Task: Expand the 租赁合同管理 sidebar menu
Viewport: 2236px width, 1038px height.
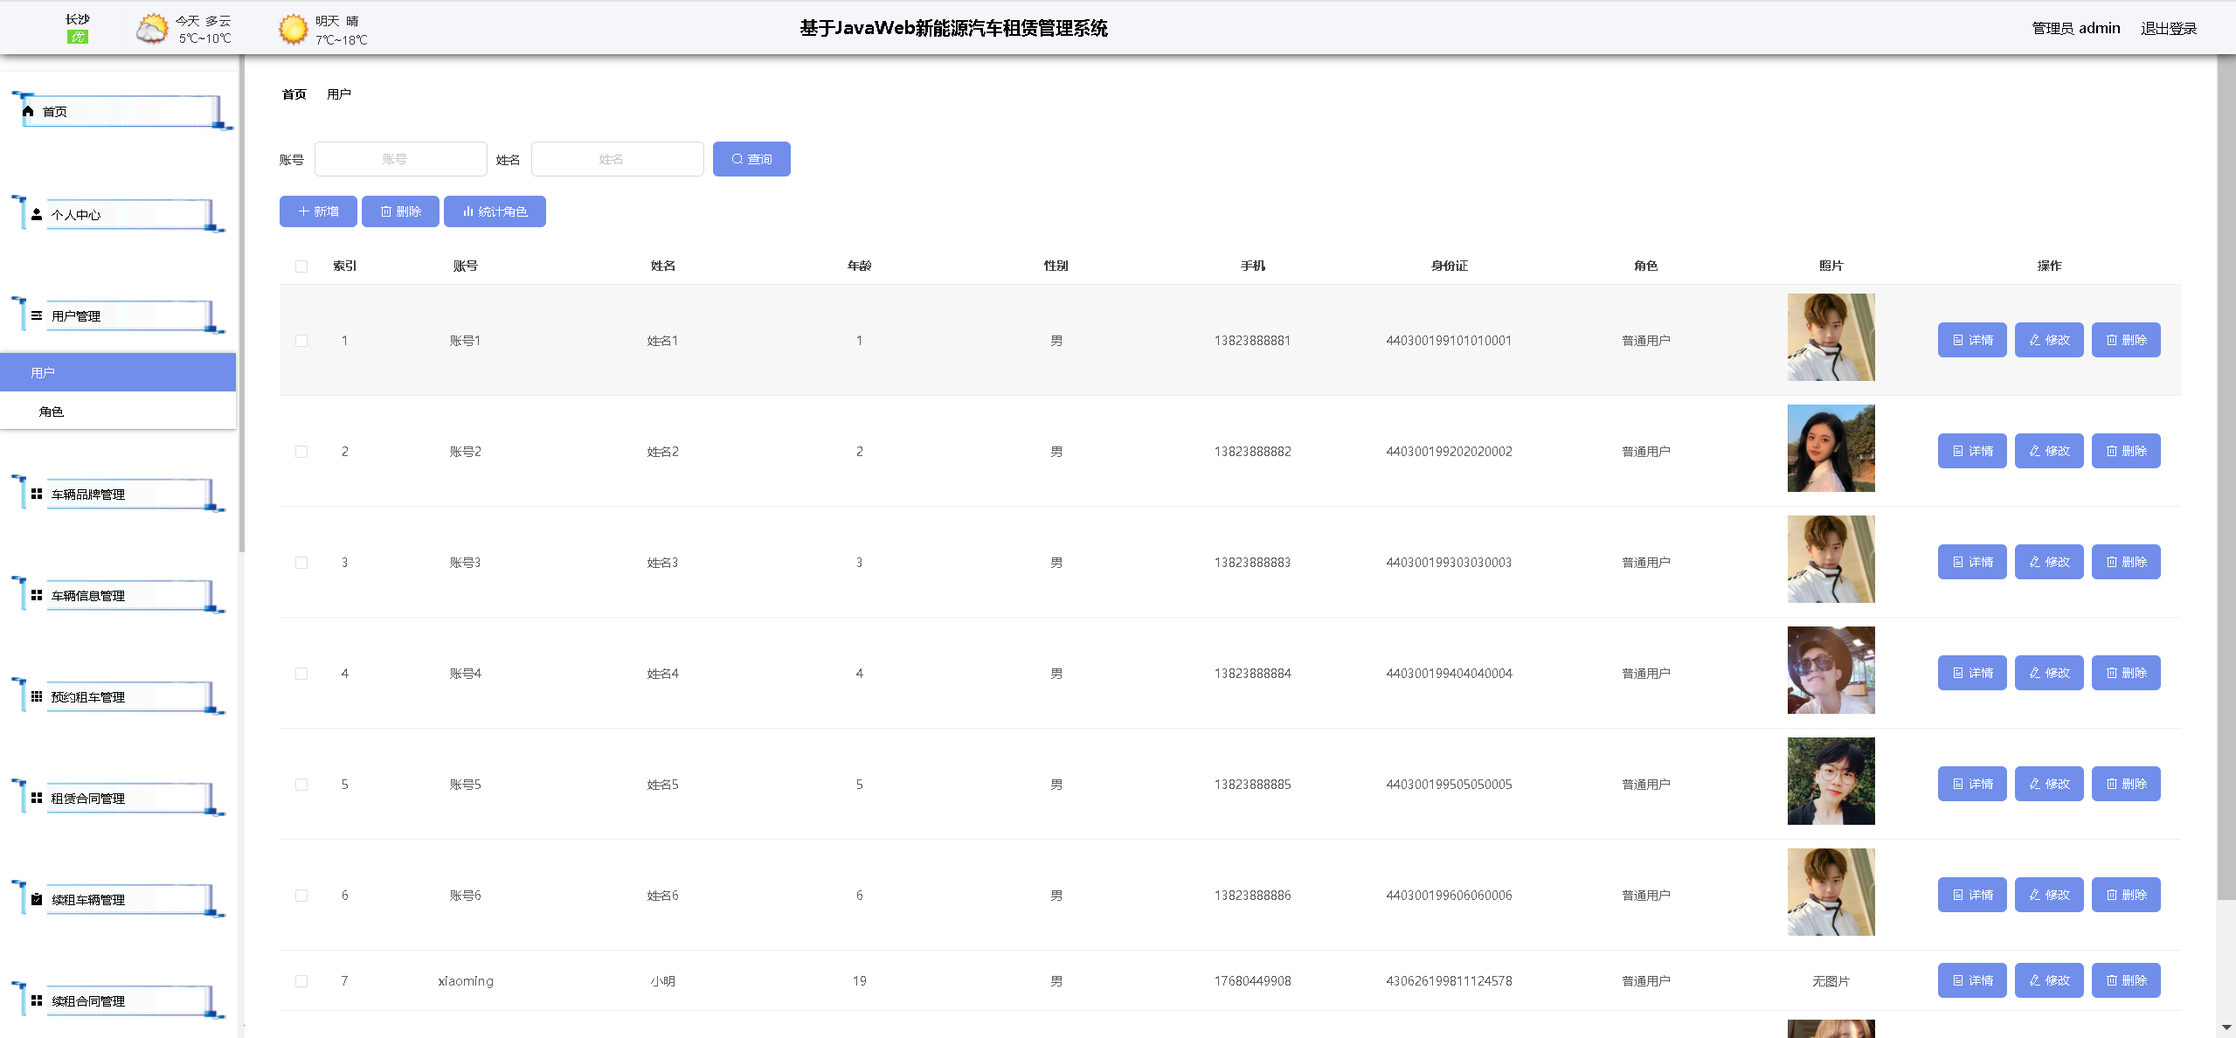Action: 119,798
